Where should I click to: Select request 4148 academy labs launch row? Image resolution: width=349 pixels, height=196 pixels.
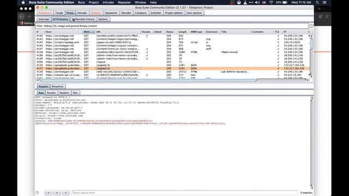point(172,52)
